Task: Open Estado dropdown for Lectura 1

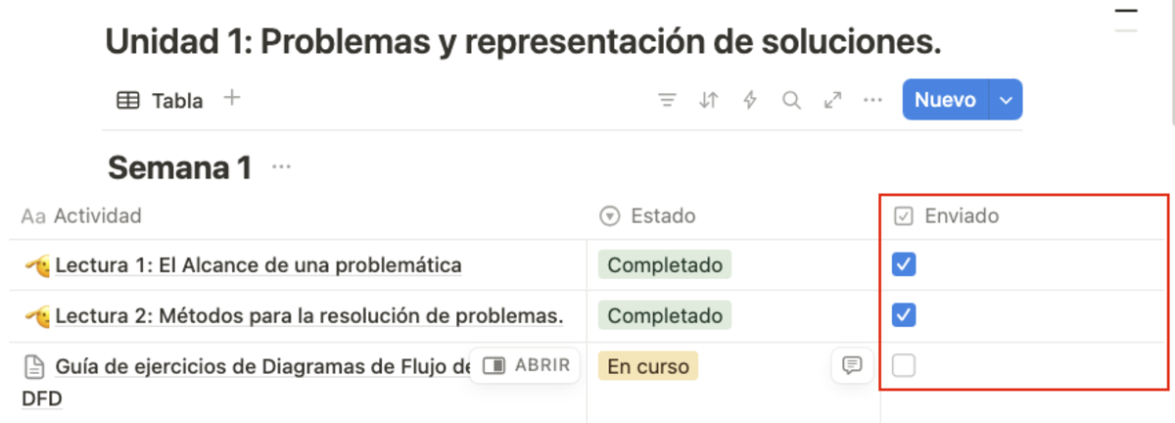Action: point(665,264)
